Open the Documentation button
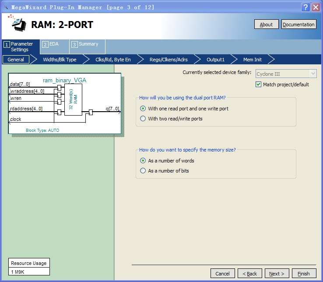 [298, 25]
